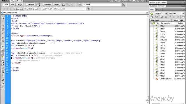Viewport: 186px width, 104px height.
Task: Switch to the 0.html document tab
Action: pyautogui.click(x=4, y=1)
